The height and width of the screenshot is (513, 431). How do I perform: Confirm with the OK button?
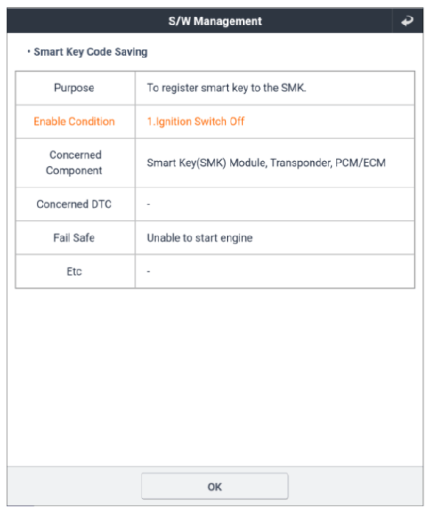coord(215,486)
